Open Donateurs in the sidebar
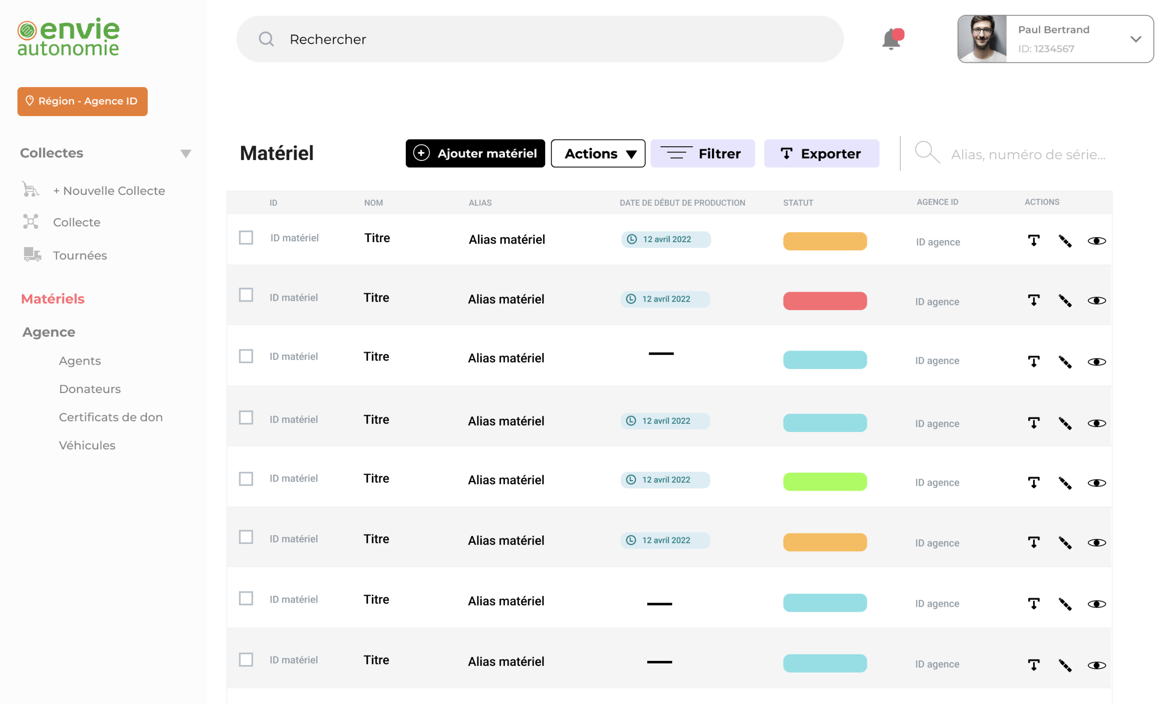 click(90, 389)
